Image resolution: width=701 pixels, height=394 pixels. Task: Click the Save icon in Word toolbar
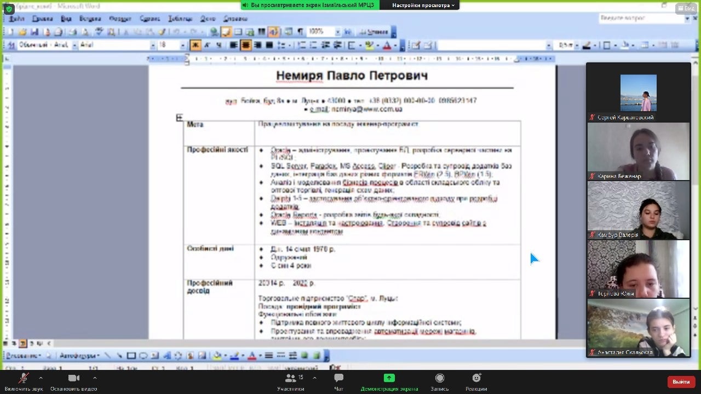coord(35,32)
